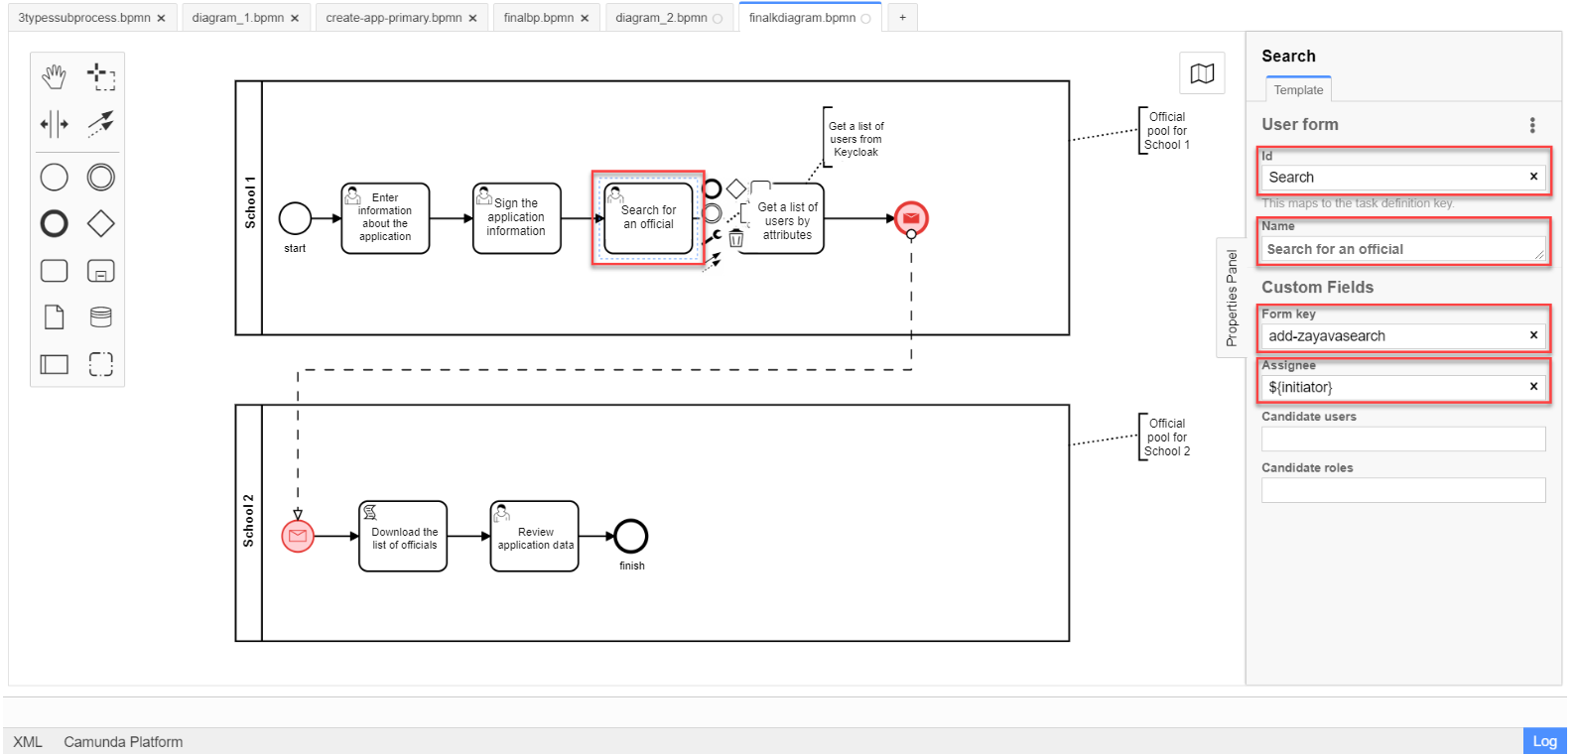Create intermediate event from palette
Image resolution: width=1576 pixels, height=755 pixels.
pos(101,178)
